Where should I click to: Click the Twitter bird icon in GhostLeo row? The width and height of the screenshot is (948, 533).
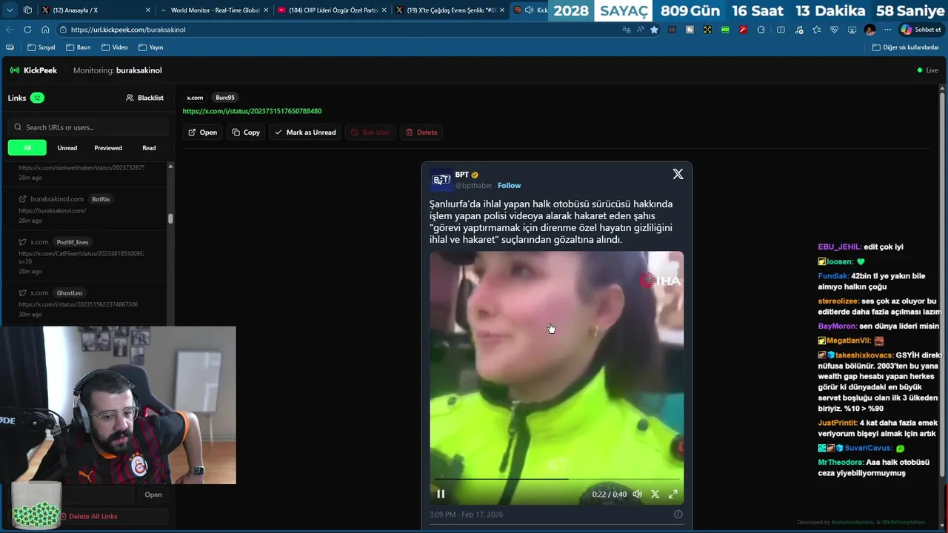(23, 293)
